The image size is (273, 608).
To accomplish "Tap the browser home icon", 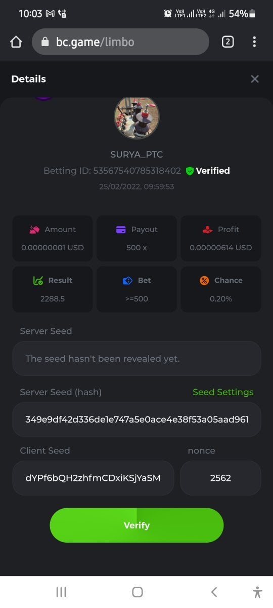I will click(x=16, y=42).
